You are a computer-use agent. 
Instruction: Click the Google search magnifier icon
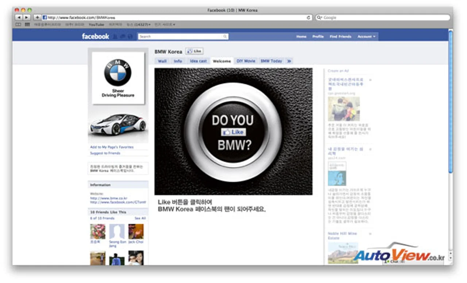pyautogui.click(x=319, y=17)
